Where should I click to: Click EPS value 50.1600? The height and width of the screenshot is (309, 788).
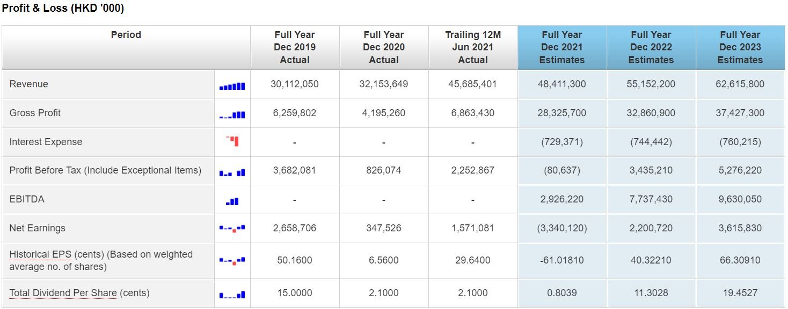point(295,260)
